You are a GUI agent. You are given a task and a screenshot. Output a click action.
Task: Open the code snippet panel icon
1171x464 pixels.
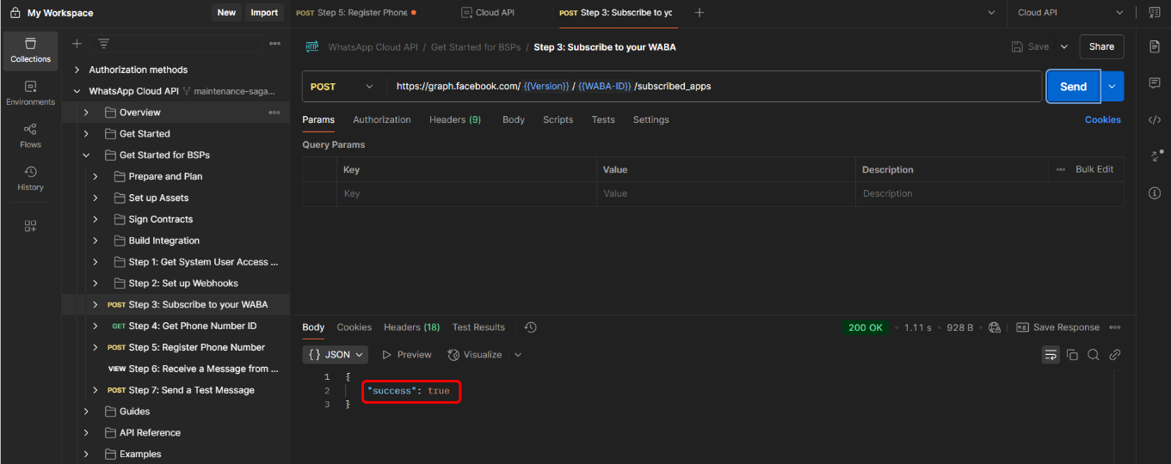(1155, 119)
